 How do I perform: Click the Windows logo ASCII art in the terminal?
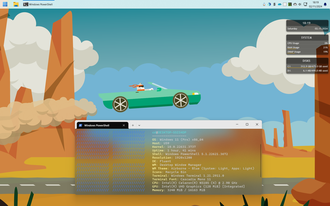110,161
